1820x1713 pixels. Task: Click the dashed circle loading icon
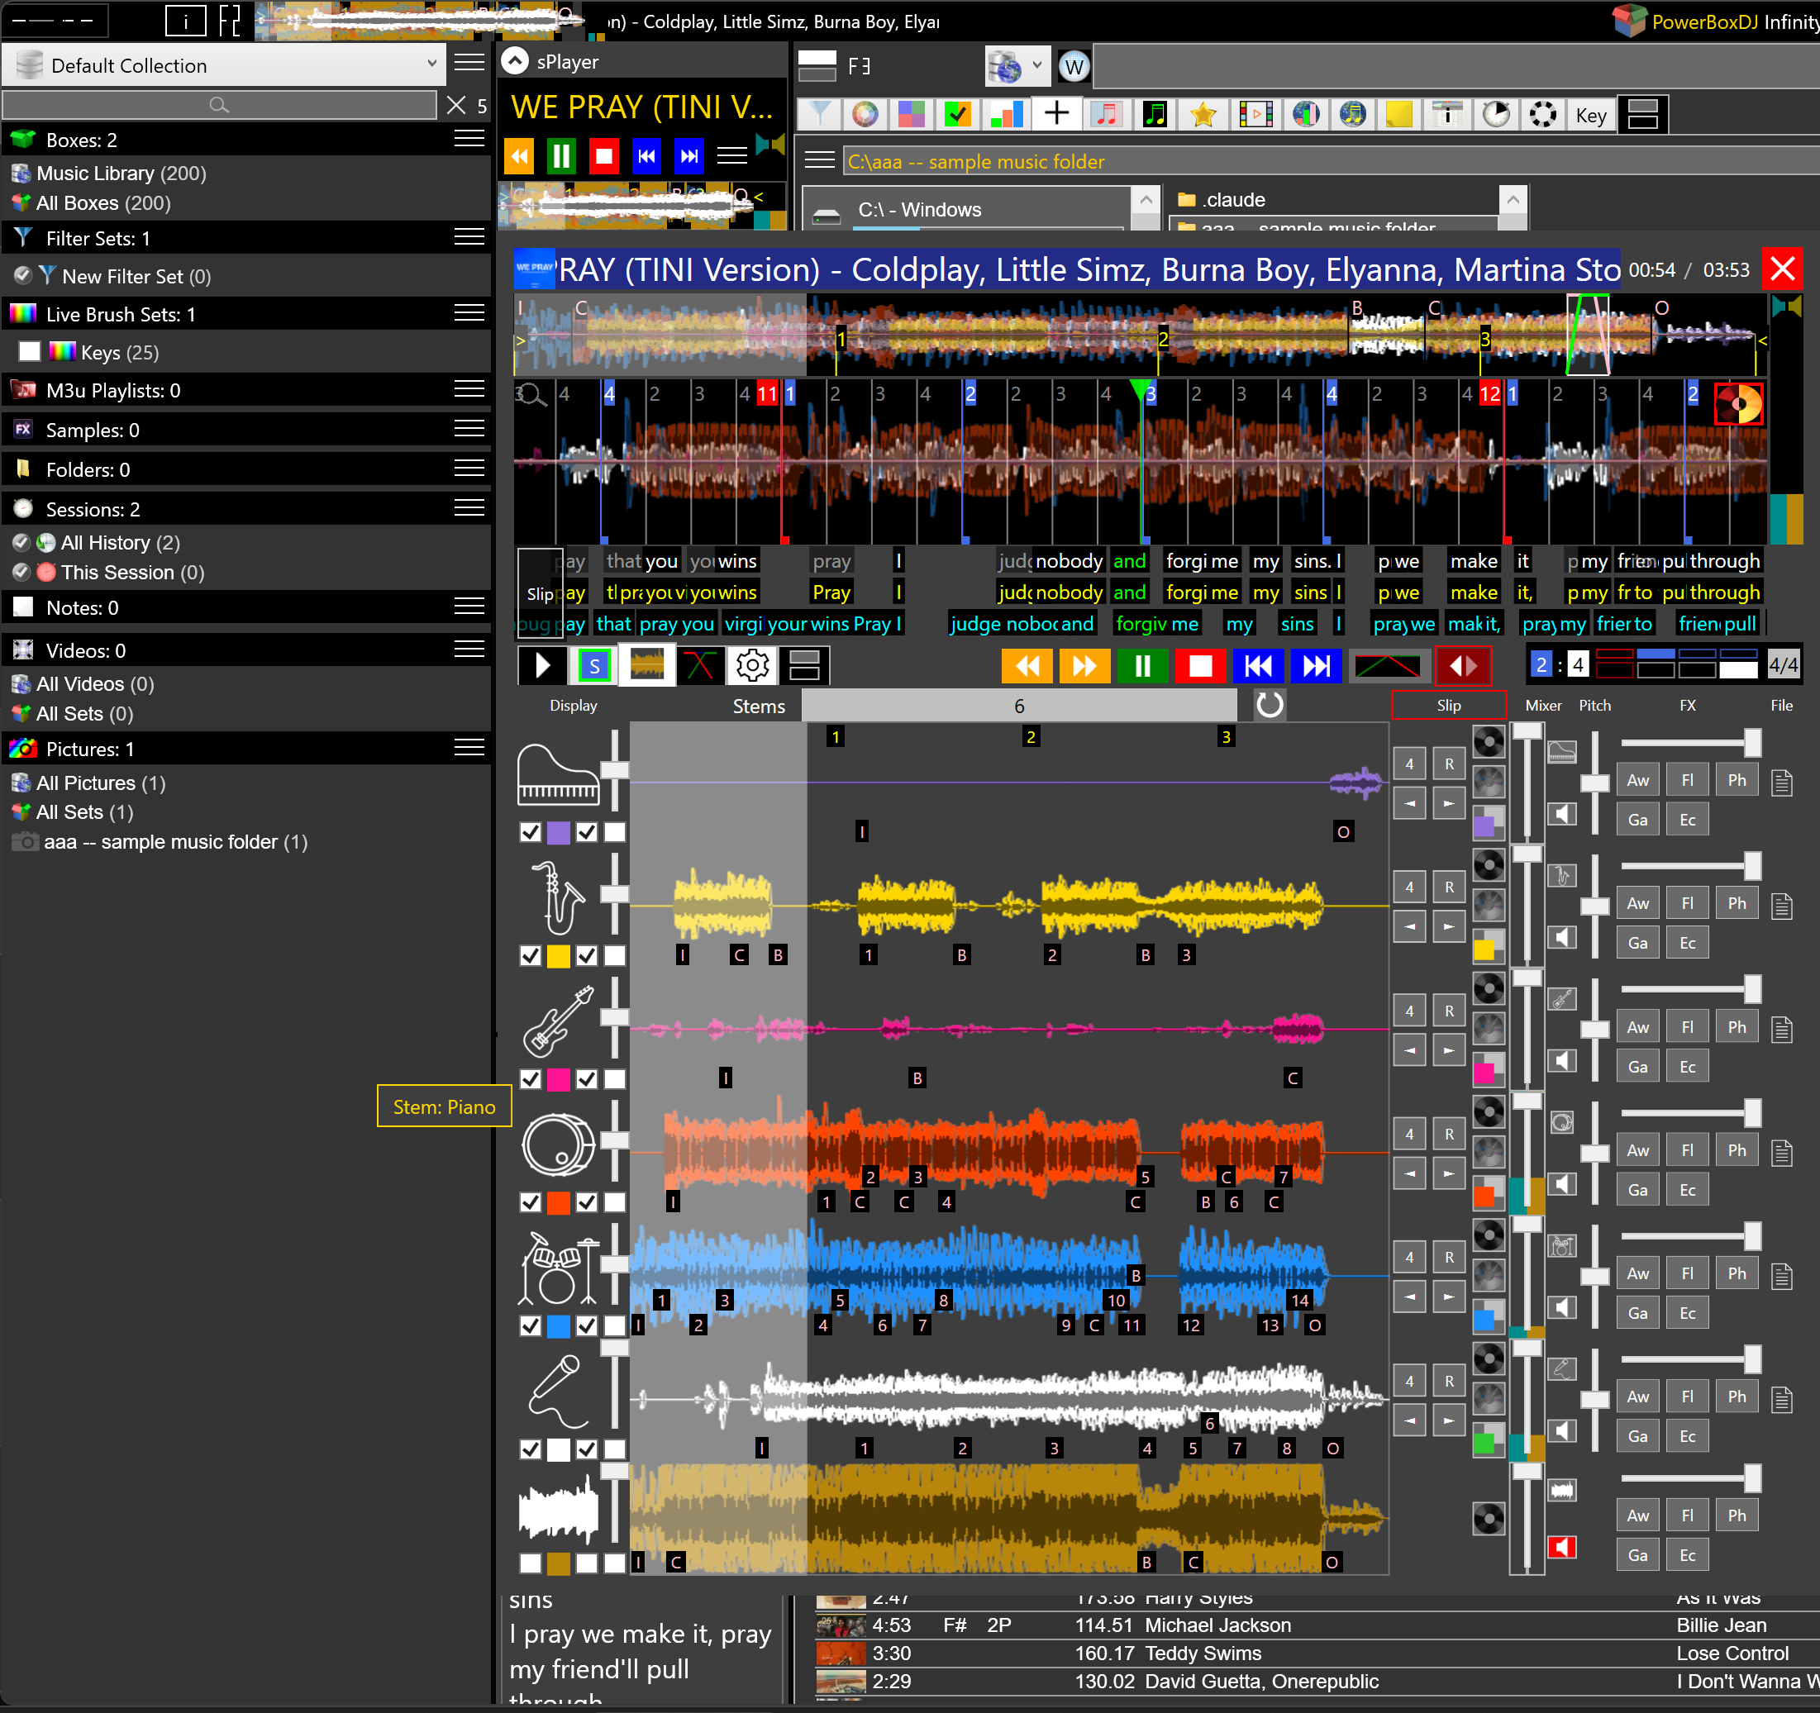1542,114
